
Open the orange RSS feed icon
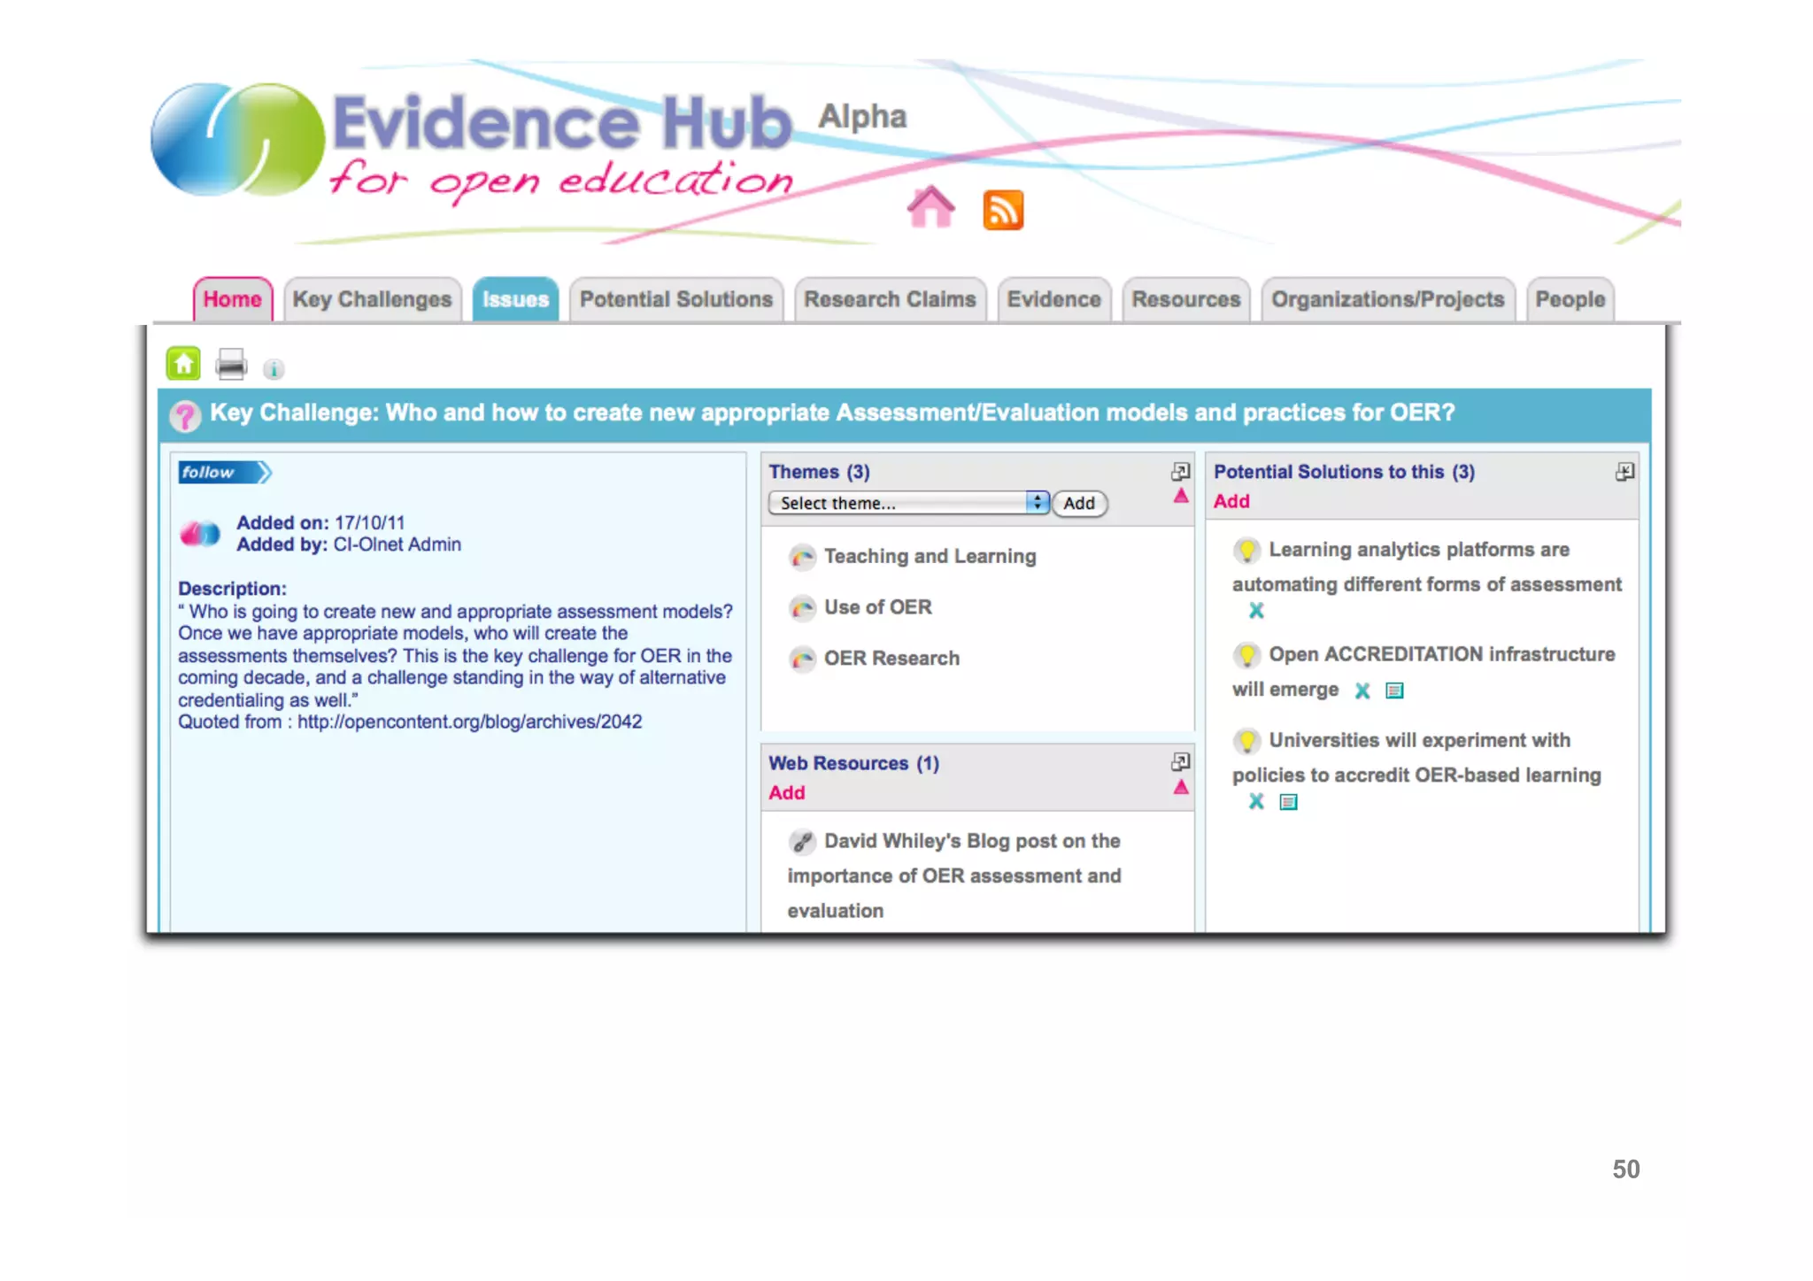(x=1002, y=210)
